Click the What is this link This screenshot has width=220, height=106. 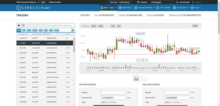tap(55, 2)
